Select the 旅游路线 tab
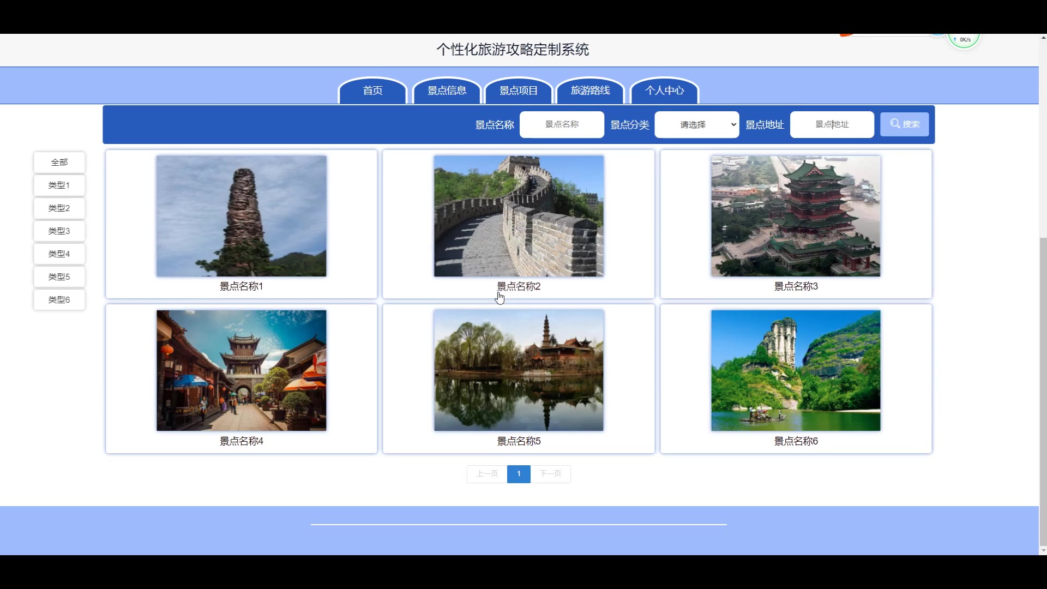Image resolution: width=1047 pixels, height=589 pixels. tap(590, 91)
